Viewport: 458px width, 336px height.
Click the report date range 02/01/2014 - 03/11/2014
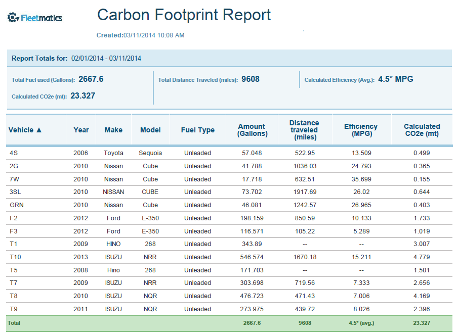pos(106,58)
